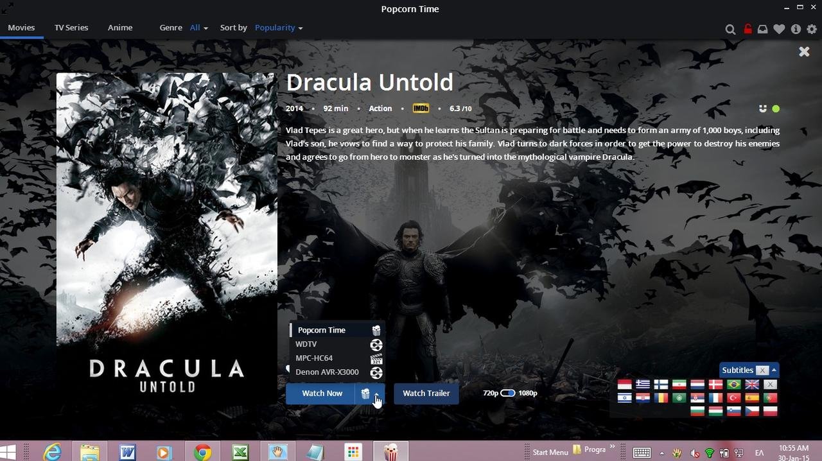Select Portuguese flag subtitle
The height and width of the screenshot is (461, 822).
pos(770,398)
